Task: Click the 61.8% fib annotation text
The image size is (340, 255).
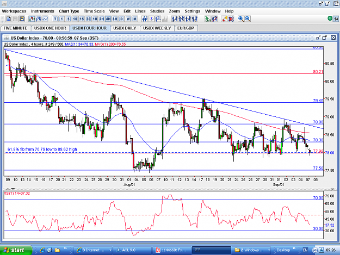Action: (42, 150)
